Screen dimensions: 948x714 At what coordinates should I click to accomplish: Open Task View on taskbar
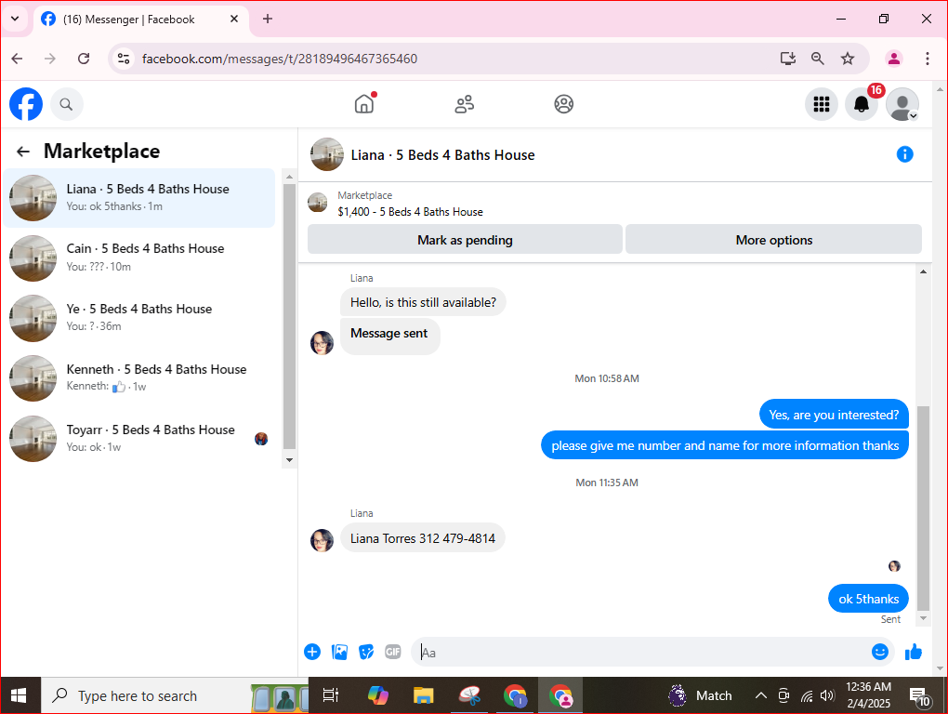331,695
